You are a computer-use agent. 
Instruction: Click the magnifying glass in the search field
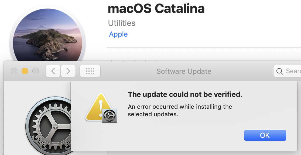279,71
